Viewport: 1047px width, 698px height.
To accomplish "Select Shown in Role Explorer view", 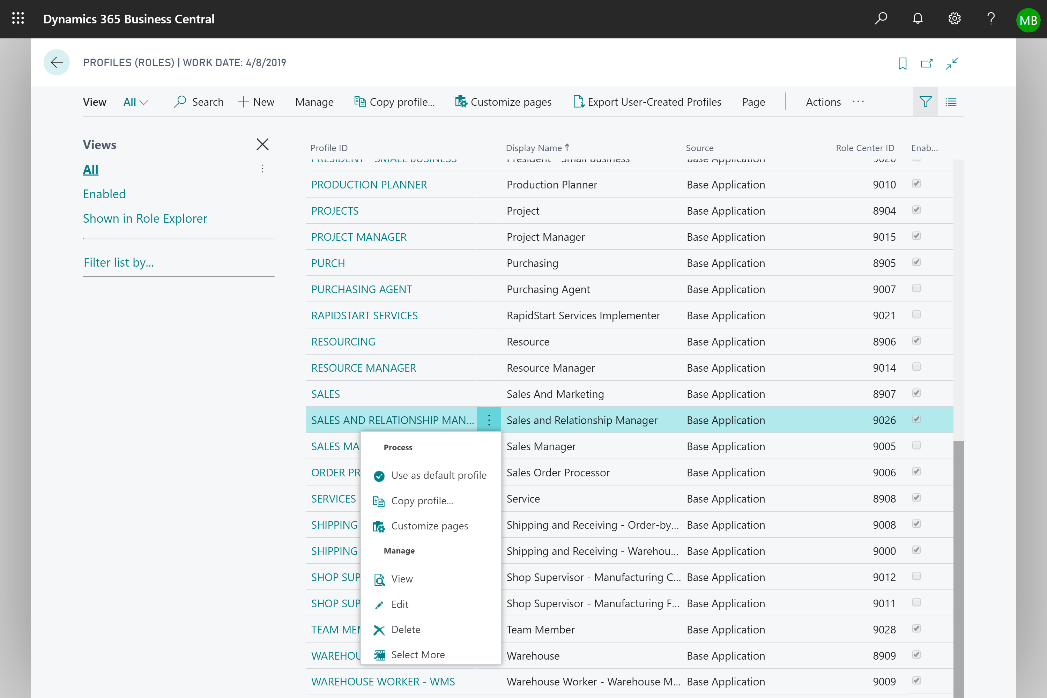I will tap(145, 218).
